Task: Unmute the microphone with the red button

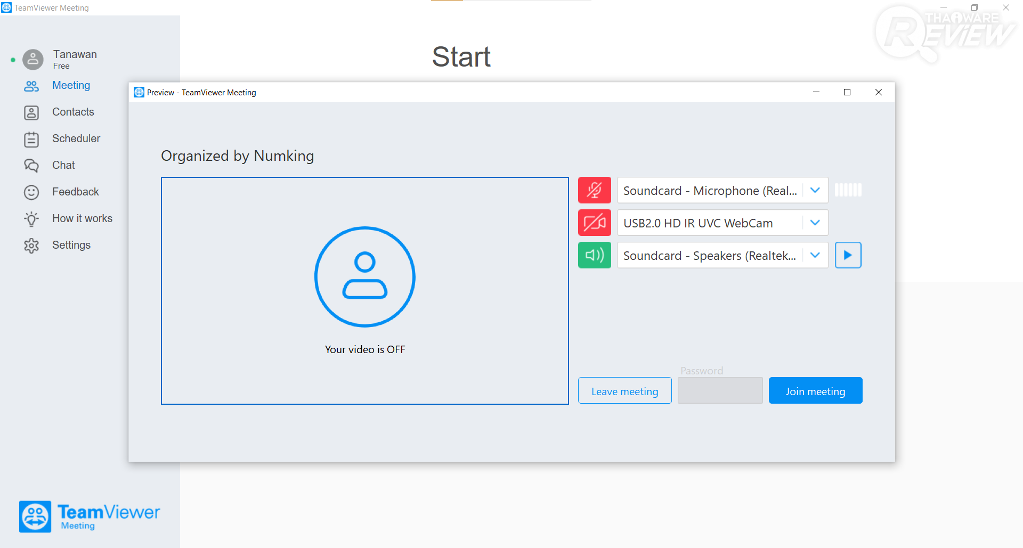Action: tap(595, 190)
